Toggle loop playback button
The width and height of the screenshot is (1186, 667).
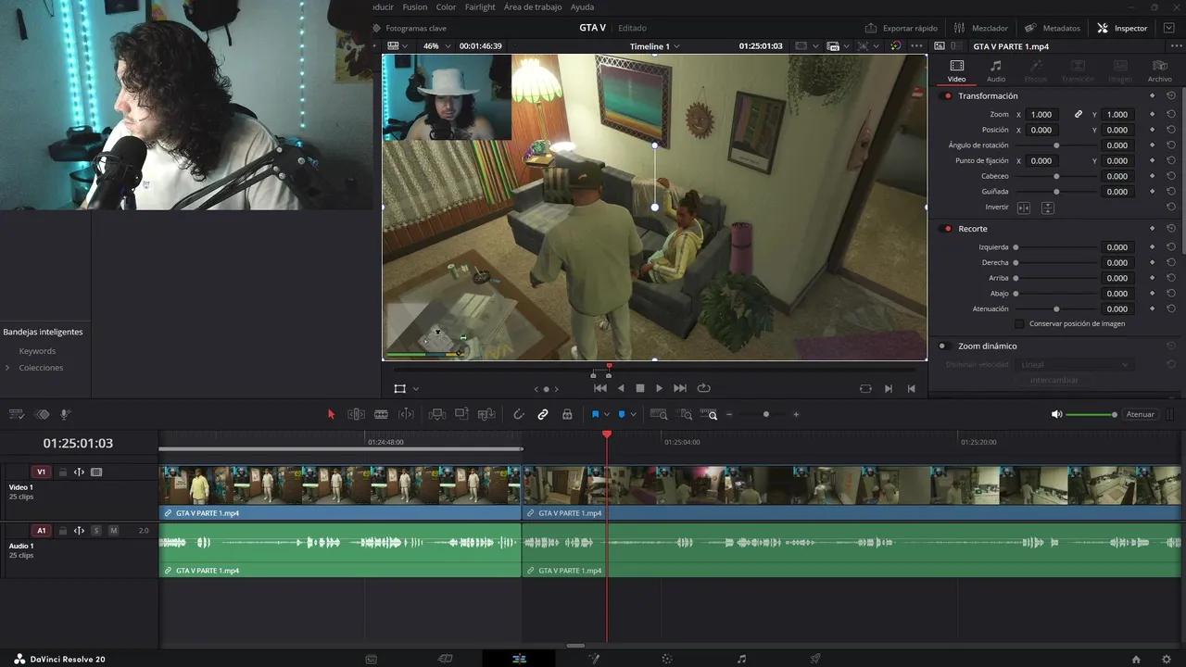[x=703, y=388]
